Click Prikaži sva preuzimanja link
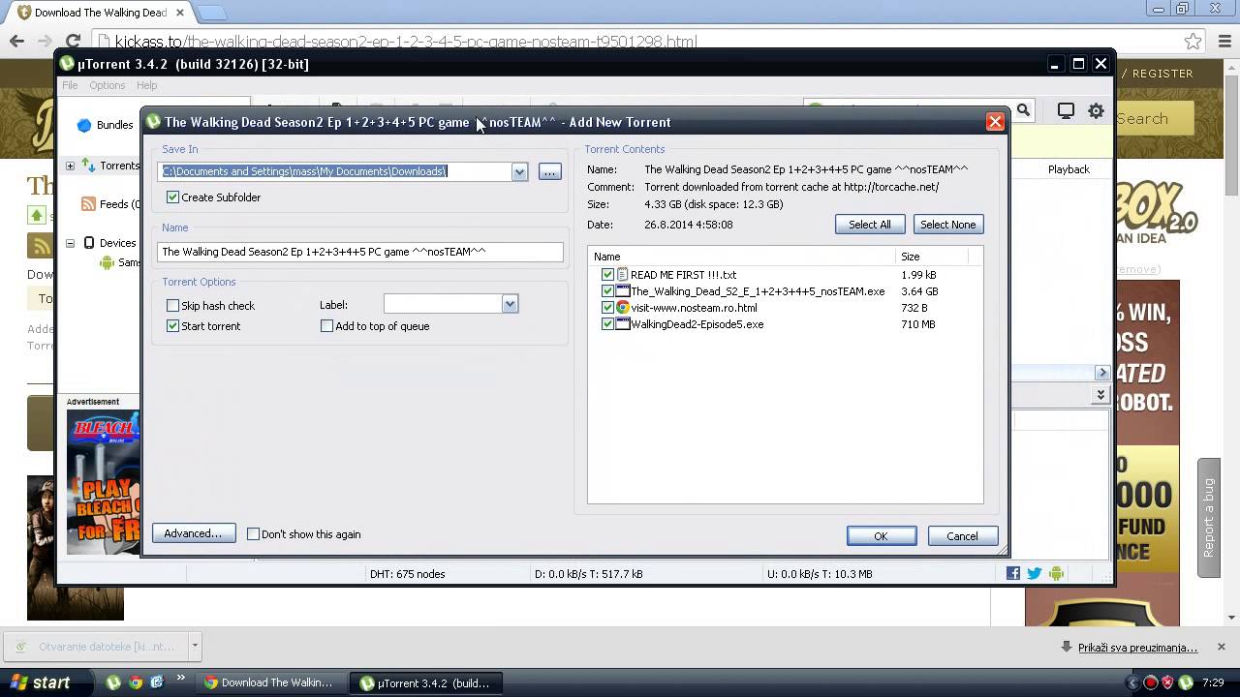Image resolution: width=1240 pixels, height=697 pixels. coord(1137,648)
